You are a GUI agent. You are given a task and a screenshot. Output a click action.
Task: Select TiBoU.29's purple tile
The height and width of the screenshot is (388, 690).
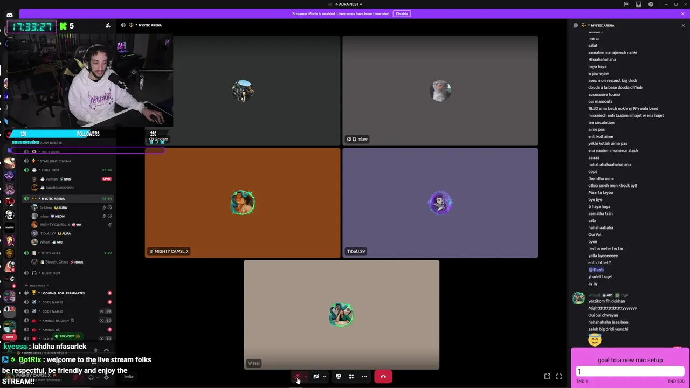click(x=440, y=203)
